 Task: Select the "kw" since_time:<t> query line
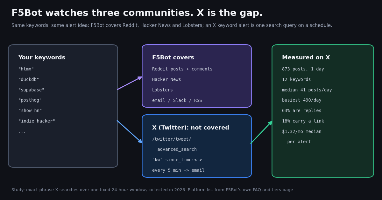[177, 160]
